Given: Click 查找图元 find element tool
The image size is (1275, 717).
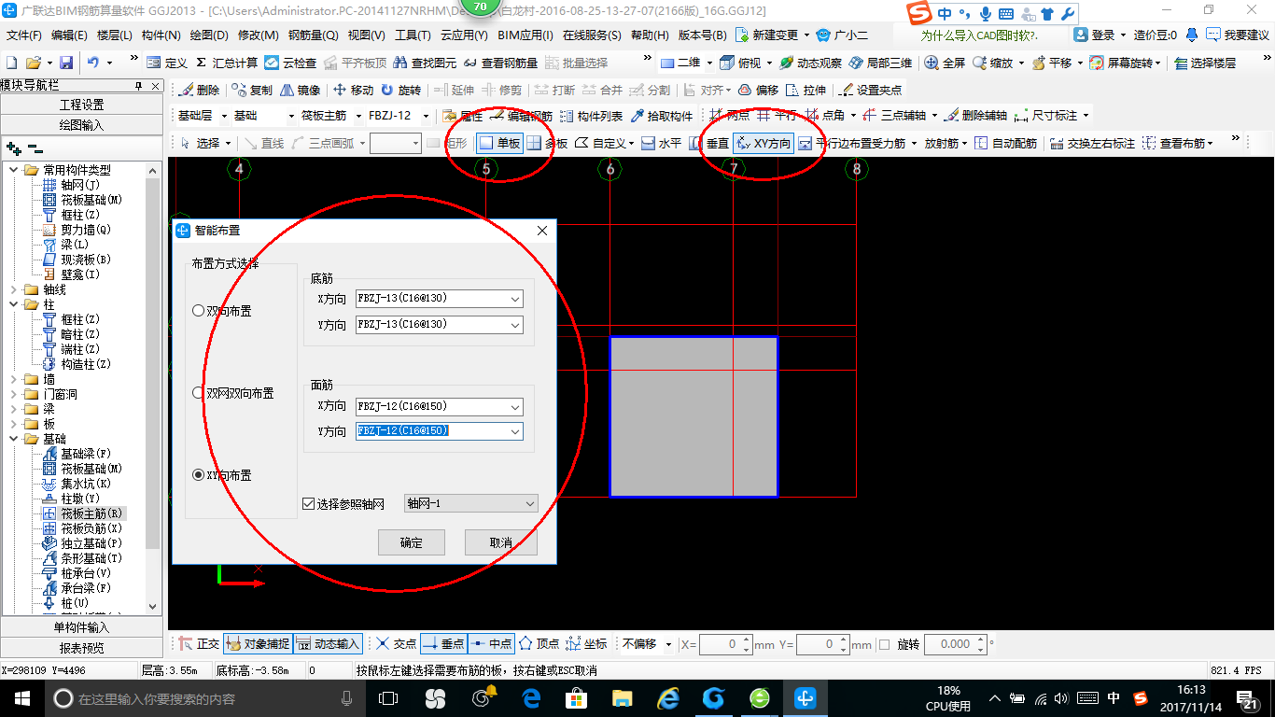Looking at the screenshot, I should click(x=425, y=63).
